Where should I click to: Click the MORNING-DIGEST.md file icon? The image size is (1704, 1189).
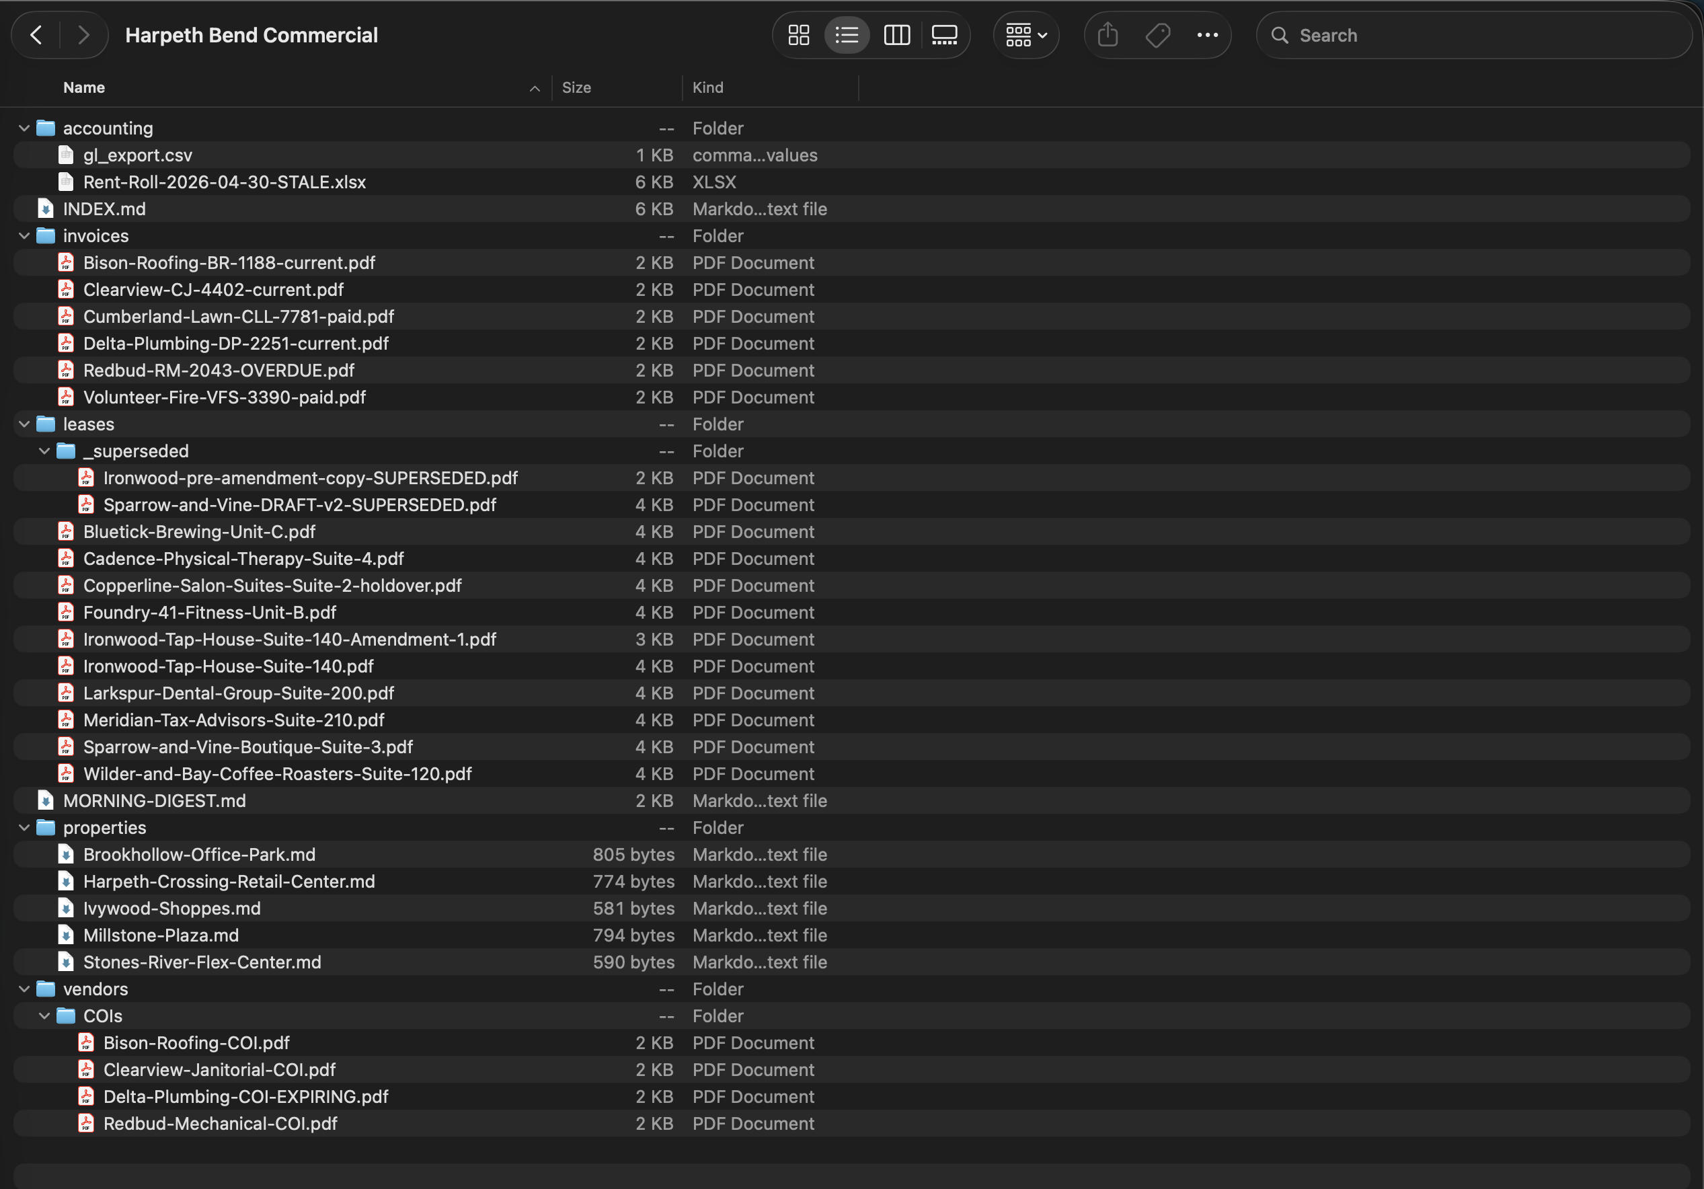pos(46,801)
